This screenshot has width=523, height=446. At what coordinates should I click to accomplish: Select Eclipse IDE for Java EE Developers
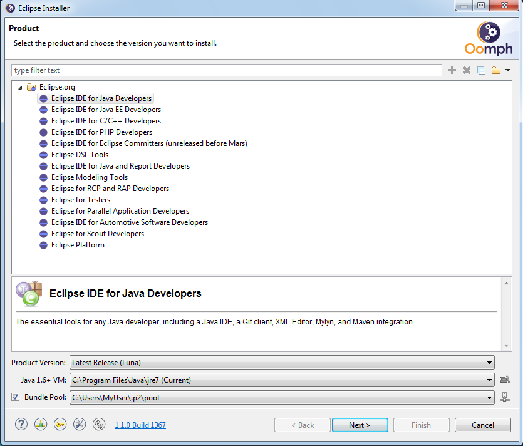106,110
